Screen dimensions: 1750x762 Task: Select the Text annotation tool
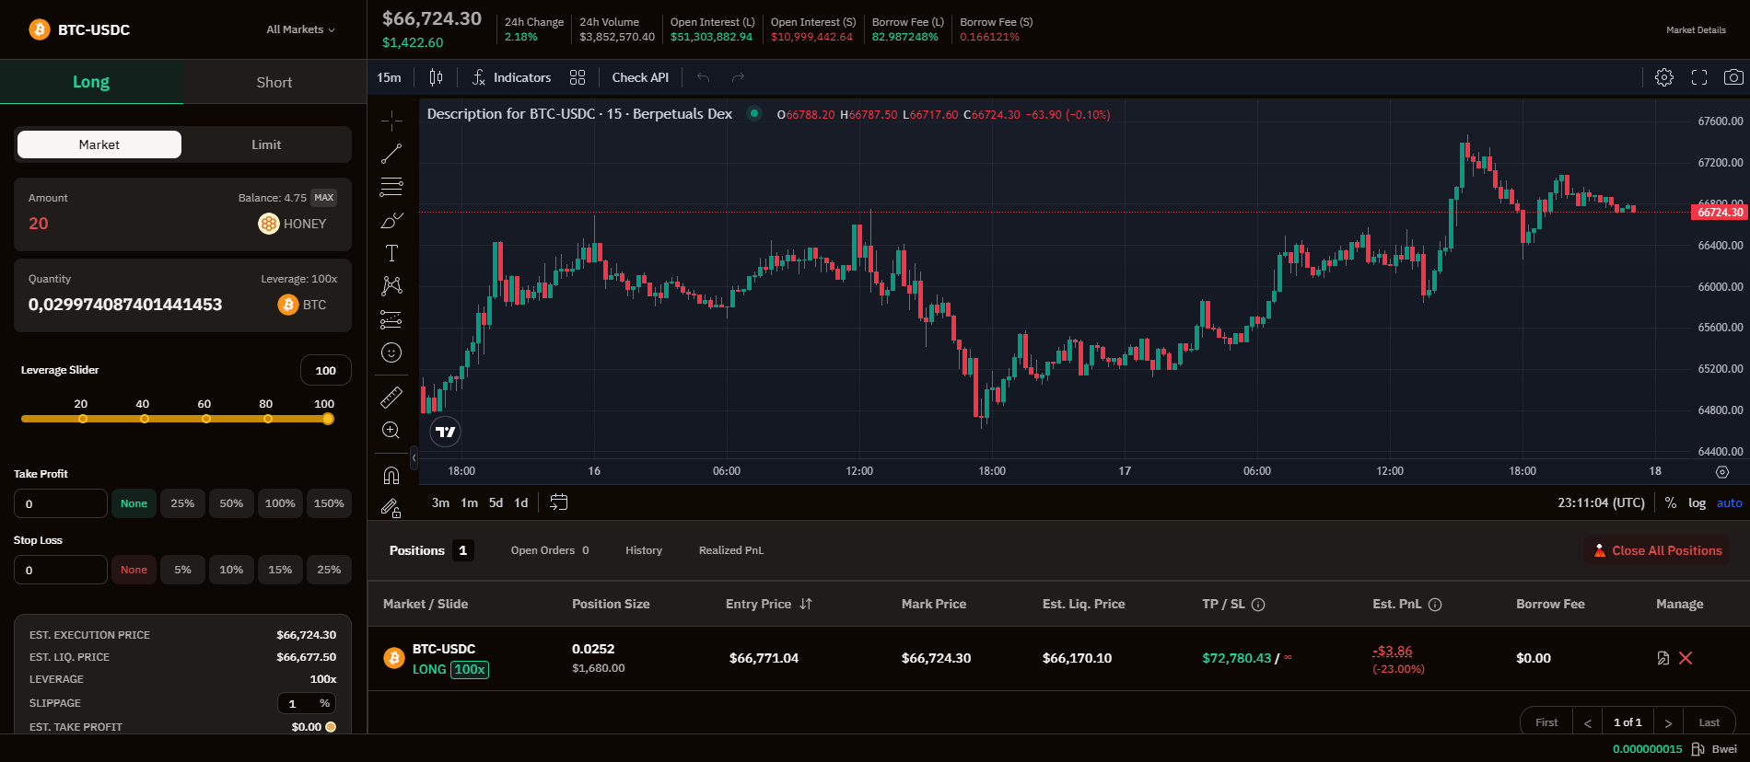391,253
